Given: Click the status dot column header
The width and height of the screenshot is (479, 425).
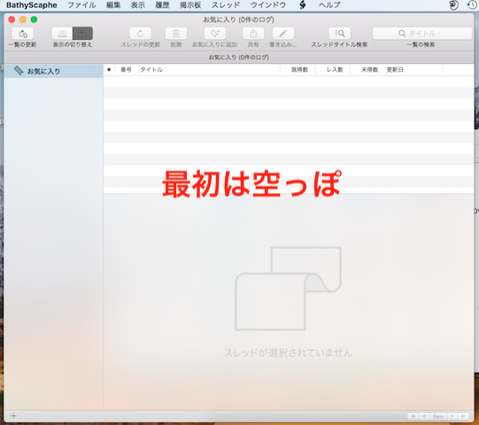Looking at the screenshot, I should tap(109, 70).
